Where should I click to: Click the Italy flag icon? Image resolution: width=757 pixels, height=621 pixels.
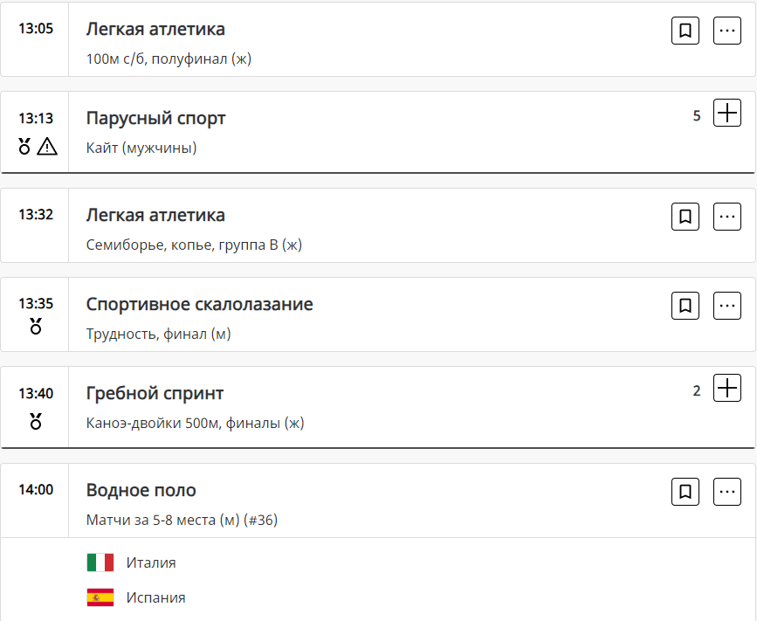tap(100, 562)
